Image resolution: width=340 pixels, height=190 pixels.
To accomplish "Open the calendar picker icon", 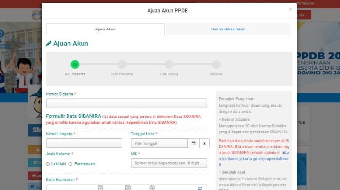I will click(x=194, y=143).
